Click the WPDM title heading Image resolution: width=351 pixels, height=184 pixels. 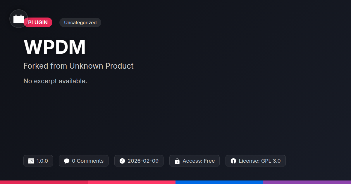click(55, 47)
